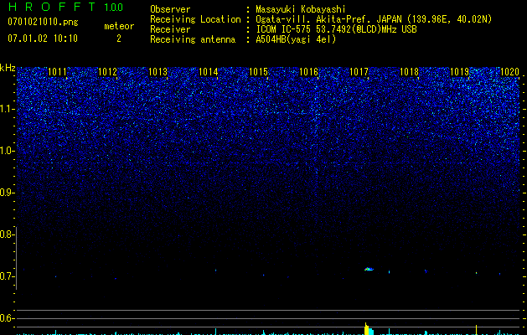Click the 1013 time marker

click(158, 71)
